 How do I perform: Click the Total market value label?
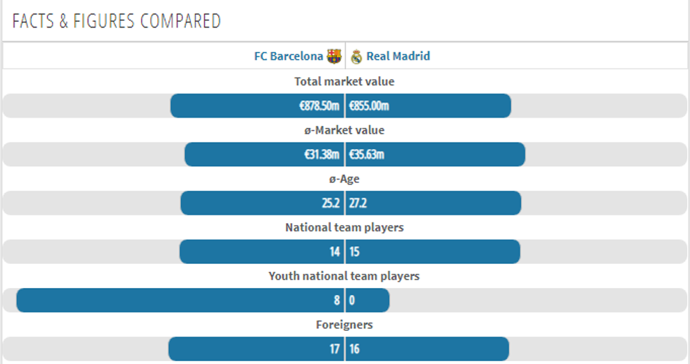[344, 82]
